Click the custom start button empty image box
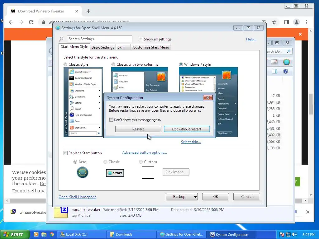The height and width of the screenshot is (239, 319). pyautogui.click(x=148, y=172)
